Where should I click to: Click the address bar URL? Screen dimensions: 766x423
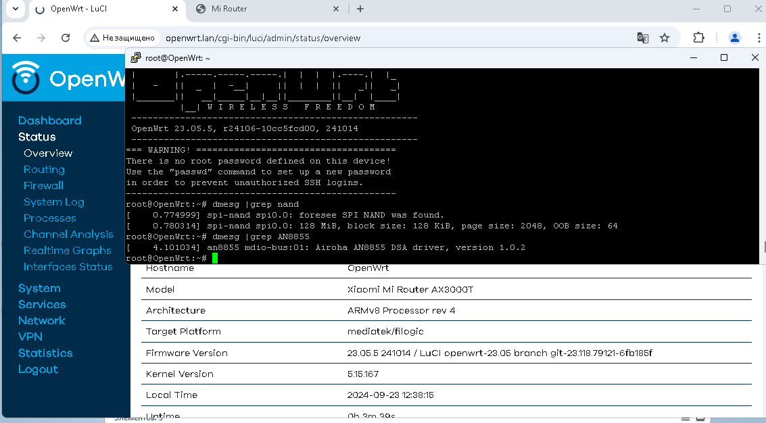point(263,38)
